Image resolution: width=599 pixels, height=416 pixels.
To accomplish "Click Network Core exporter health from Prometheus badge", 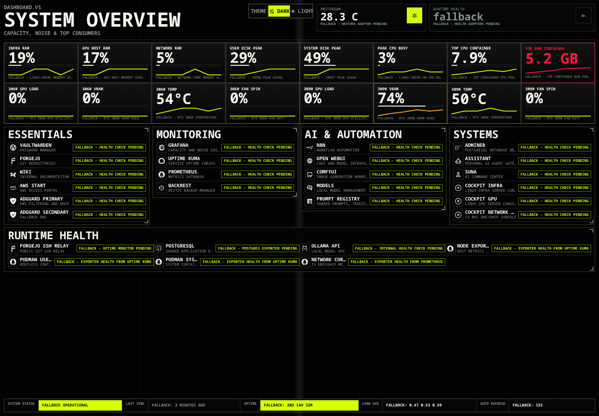I will coord(397,262).
